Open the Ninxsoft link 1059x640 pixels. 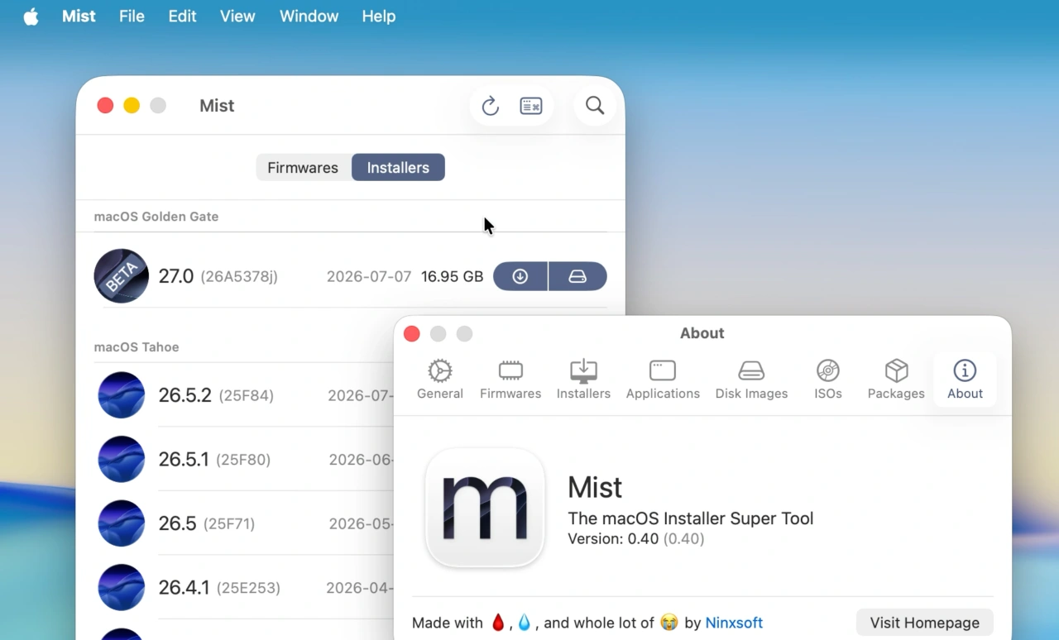click(734, 623)
